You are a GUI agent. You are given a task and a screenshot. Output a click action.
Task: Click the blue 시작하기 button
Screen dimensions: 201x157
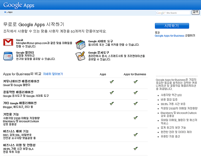pyautogui.click(x=172, y=26)
